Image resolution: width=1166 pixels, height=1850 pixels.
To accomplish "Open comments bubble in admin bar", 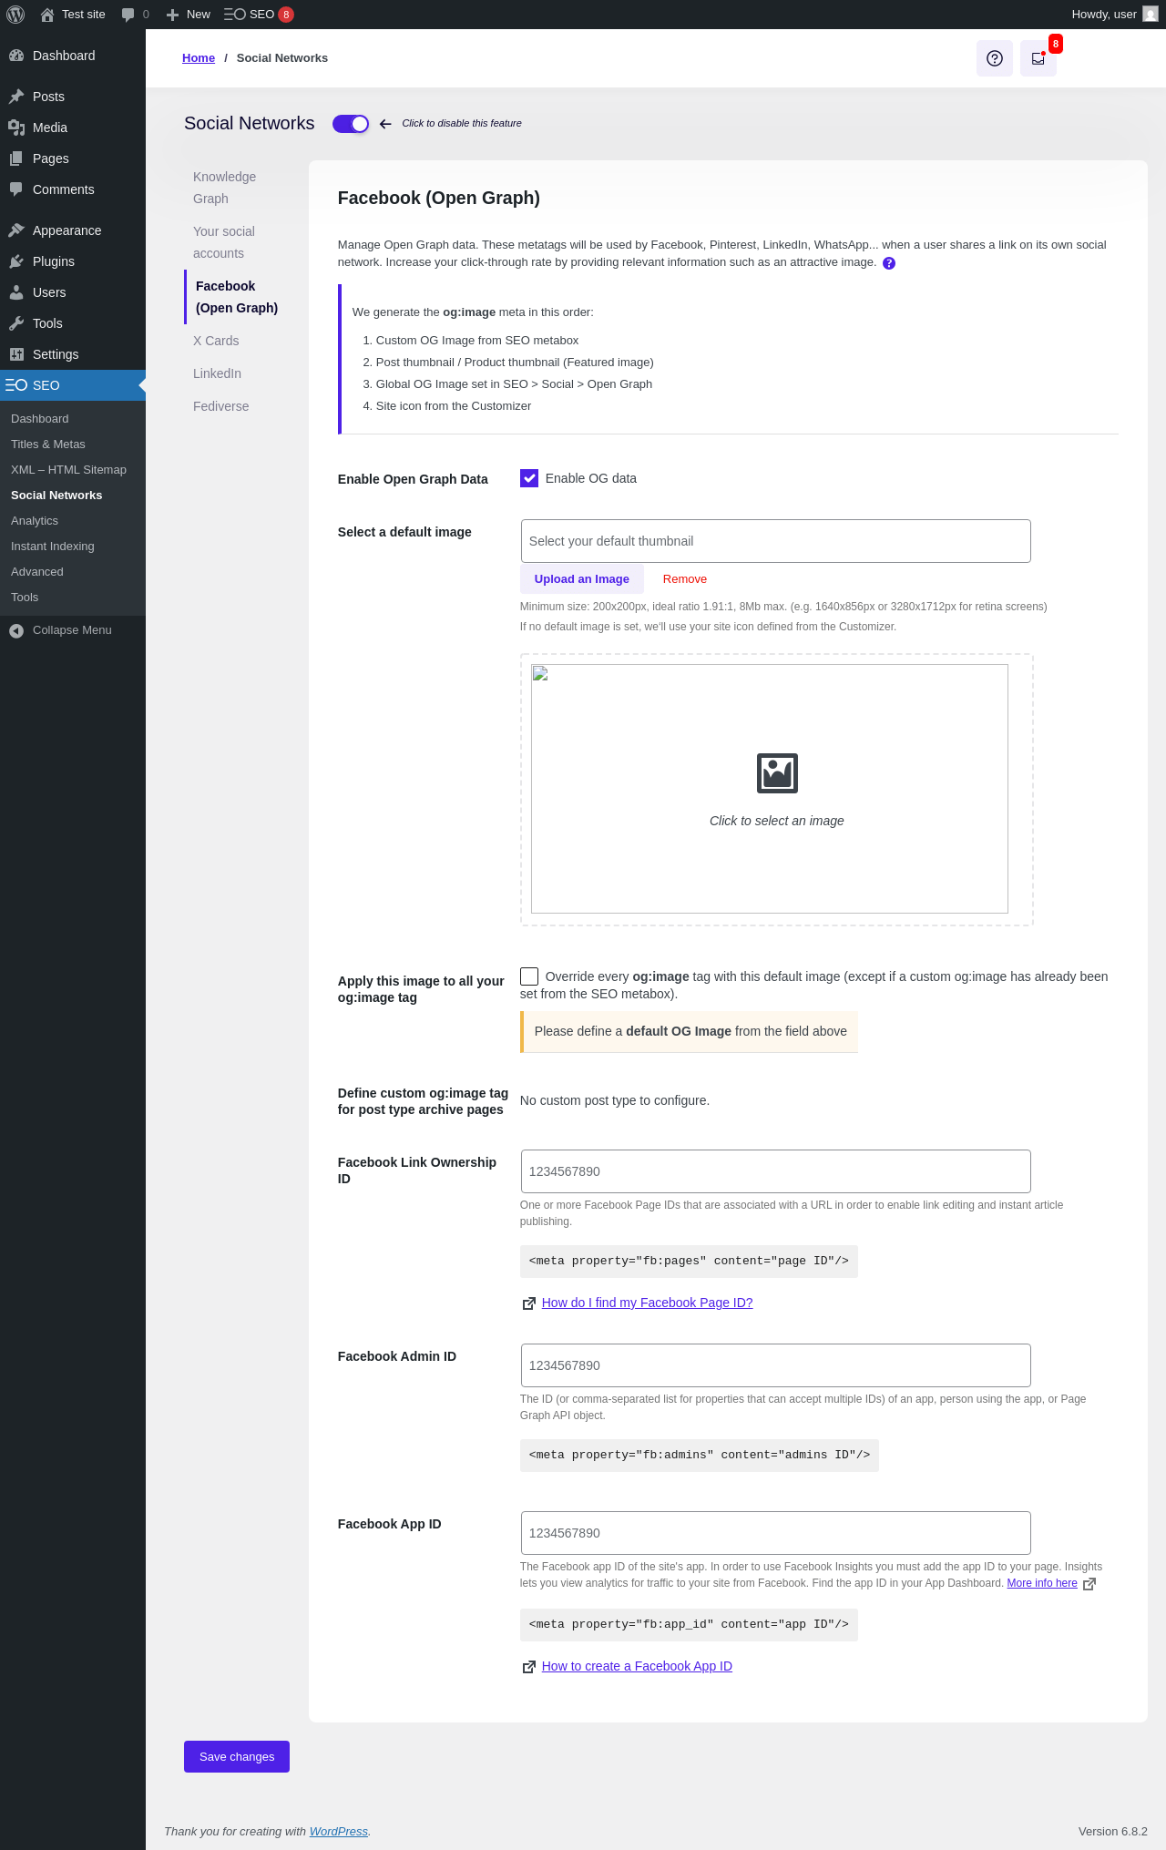I will click(135, 15).
